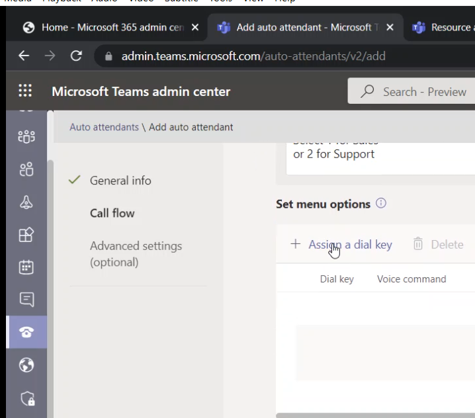Open the Users icon in sidebar
This screenshot has width=475, height=418.
click(x=26, y=170)
